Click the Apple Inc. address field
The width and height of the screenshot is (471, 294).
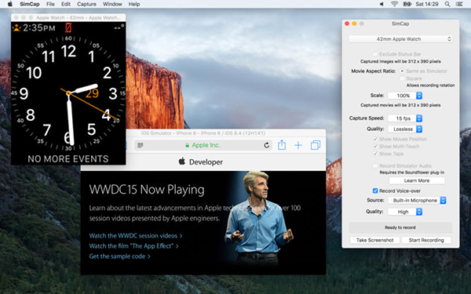pyautogui.click(x=203, y=146)
